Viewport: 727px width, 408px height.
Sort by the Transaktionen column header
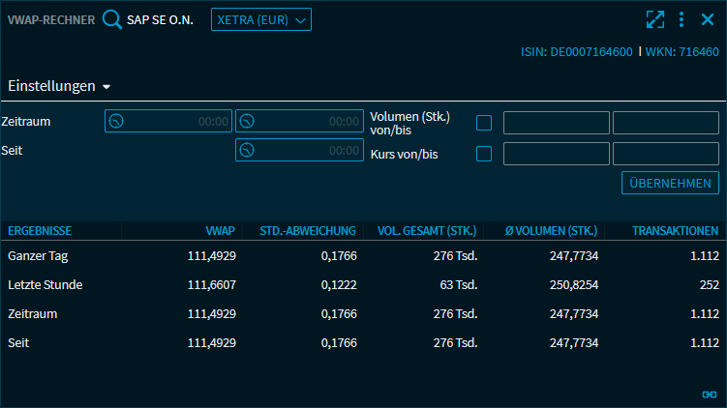point(675,231)
